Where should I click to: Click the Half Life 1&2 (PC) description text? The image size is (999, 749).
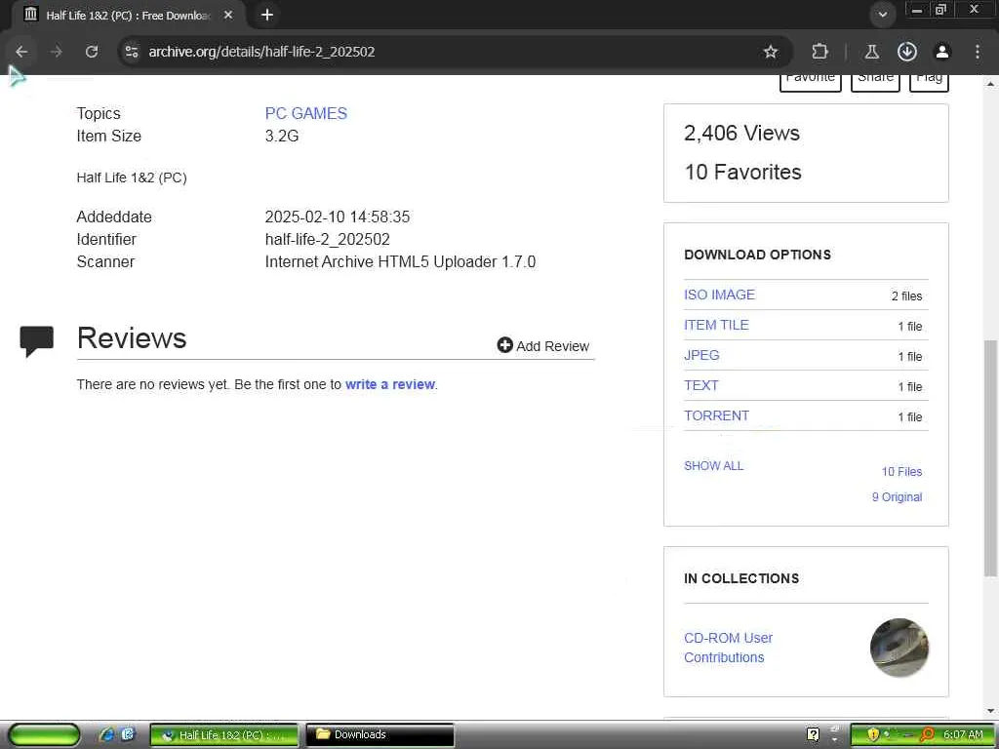pos(132,177)
